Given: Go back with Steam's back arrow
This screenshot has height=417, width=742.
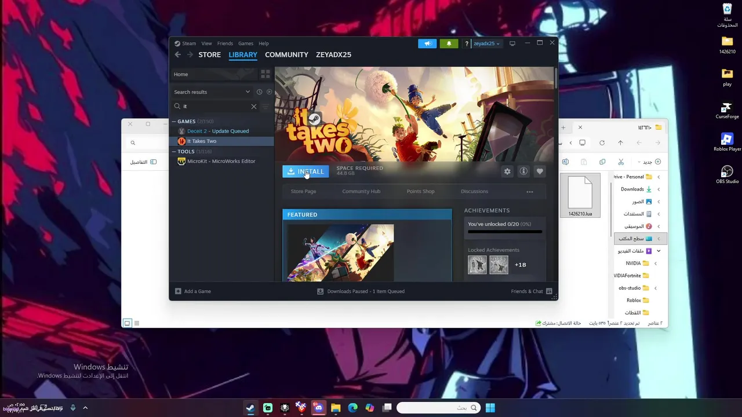Looking at the screenshot, I should (178, 54).
